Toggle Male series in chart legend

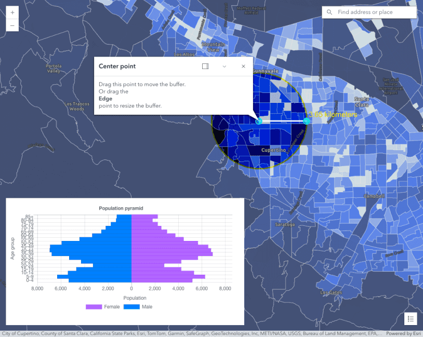pyautogui.click(x=138, y=307)
